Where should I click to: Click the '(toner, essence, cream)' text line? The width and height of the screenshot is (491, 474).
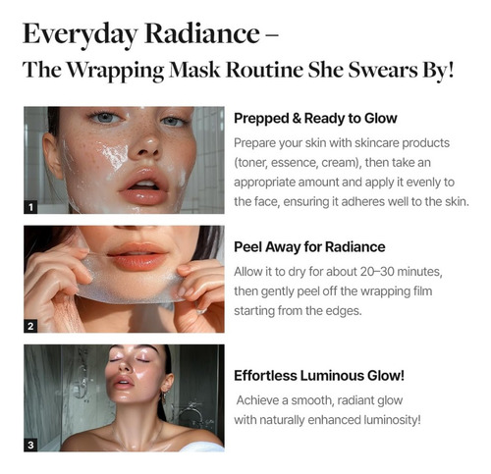click(332, 163)
